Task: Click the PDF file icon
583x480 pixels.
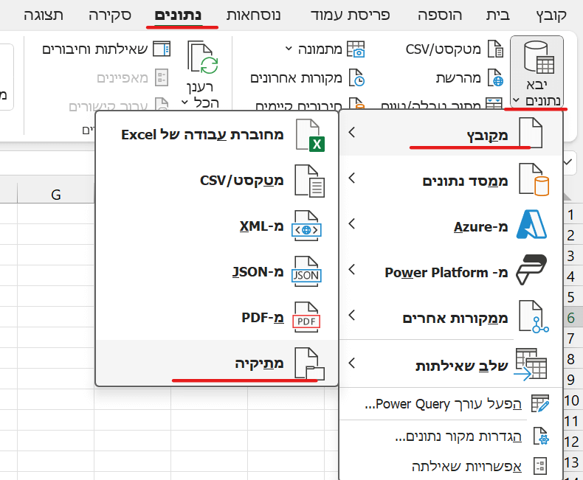Action: point(306,317)
